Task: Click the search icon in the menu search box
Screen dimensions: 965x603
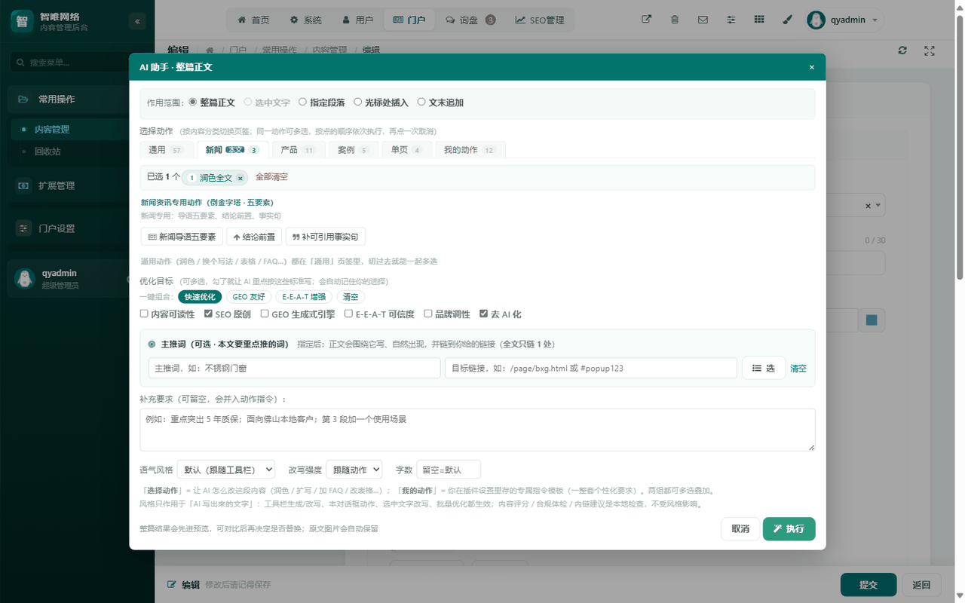Action: [20, 63]
